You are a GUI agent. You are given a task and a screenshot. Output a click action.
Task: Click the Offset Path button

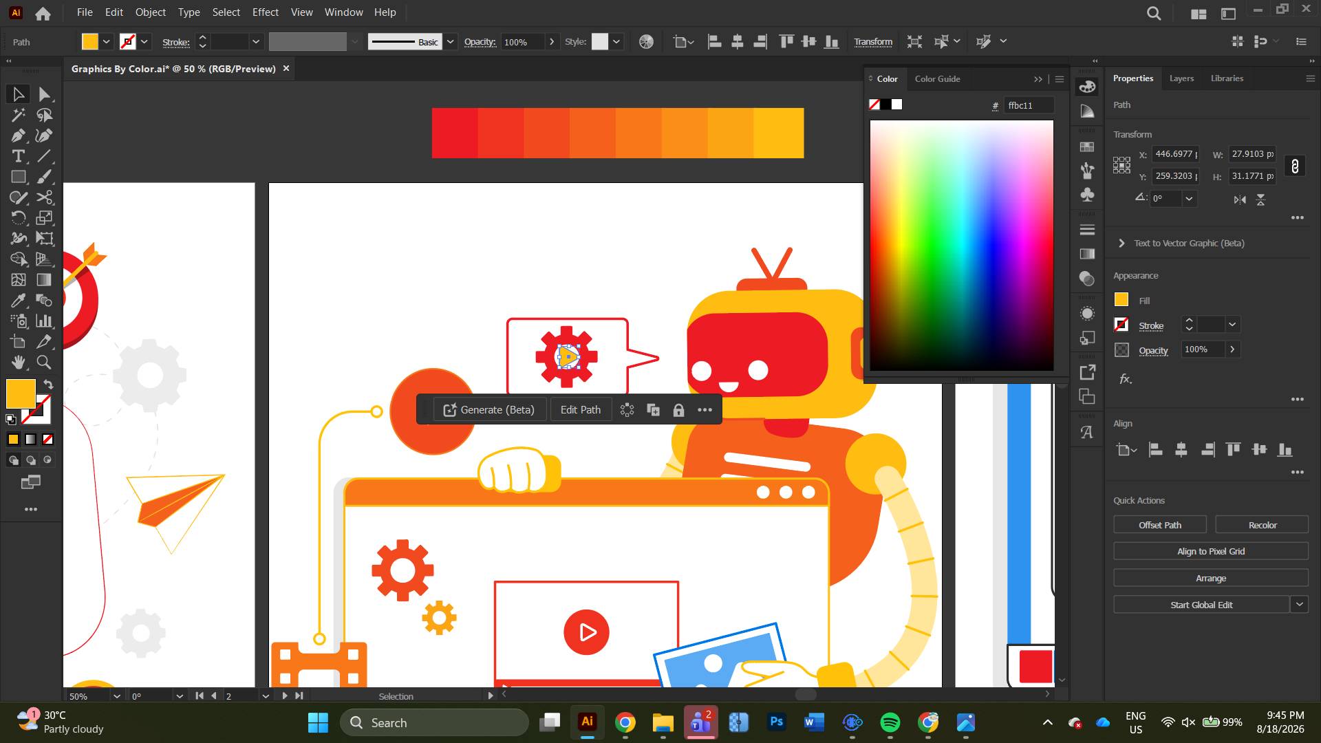click(1159, 525)
